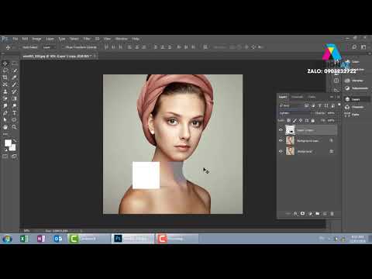
Task: Click the new adjustment layer icon
Action: click(x=310, y=214)
